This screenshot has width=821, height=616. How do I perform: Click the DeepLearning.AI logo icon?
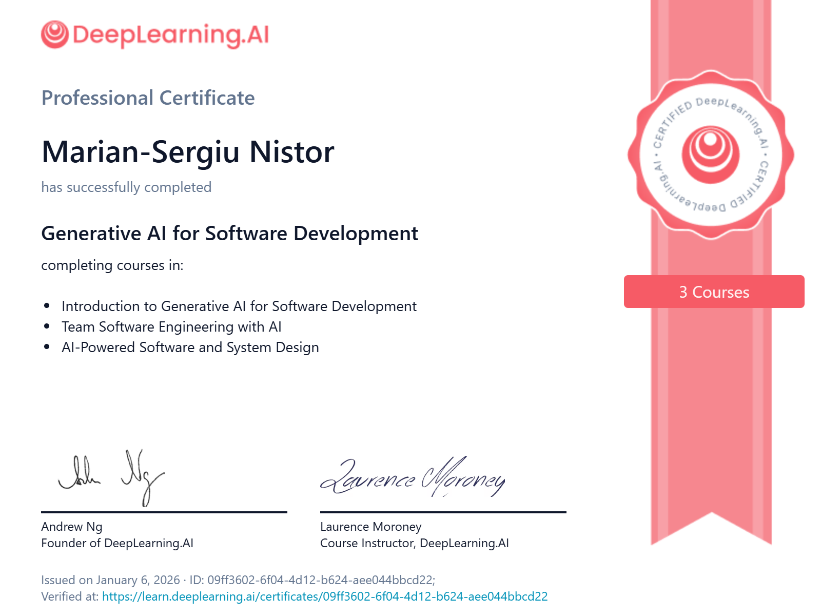(x=53, y=35)
